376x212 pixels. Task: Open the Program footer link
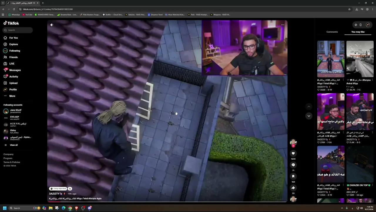click(x=8, y=158)
